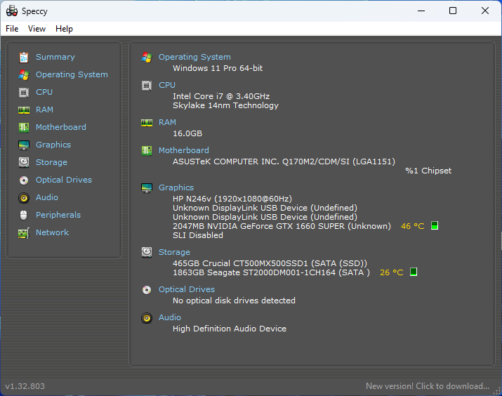502x396 pixels.
Task: Click the RAM stick icon in sidebar
Action: pyautogui.click(x=24, y=110)
